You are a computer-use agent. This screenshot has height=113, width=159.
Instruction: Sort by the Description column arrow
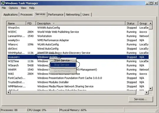pos(54,24)
